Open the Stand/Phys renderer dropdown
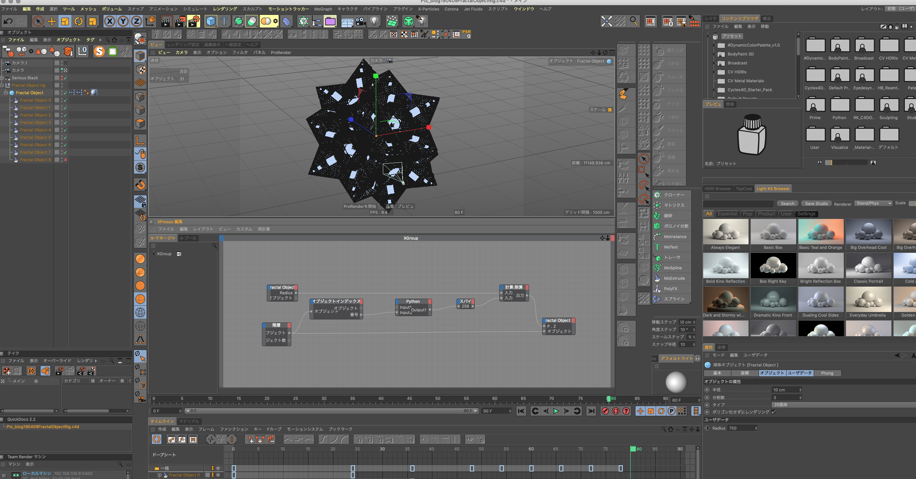This screenshot has width=916, height=479. tap(873, 203)
